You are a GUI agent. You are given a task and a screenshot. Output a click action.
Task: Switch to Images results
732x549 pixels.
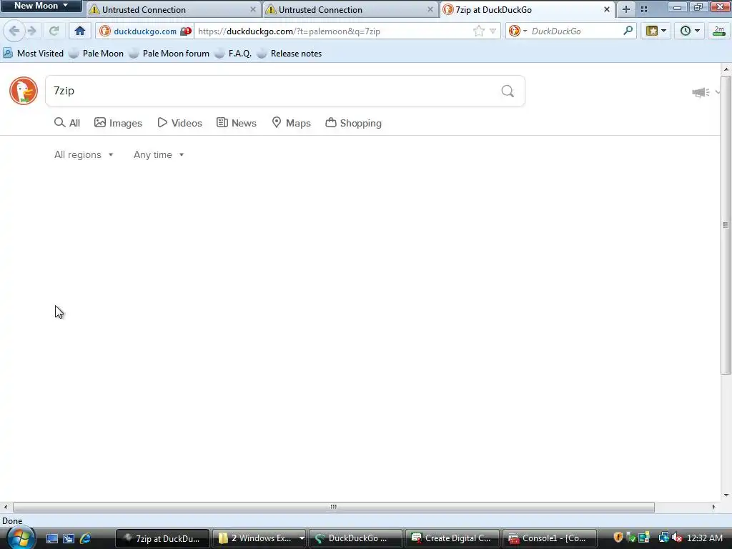tap(118, 123)
